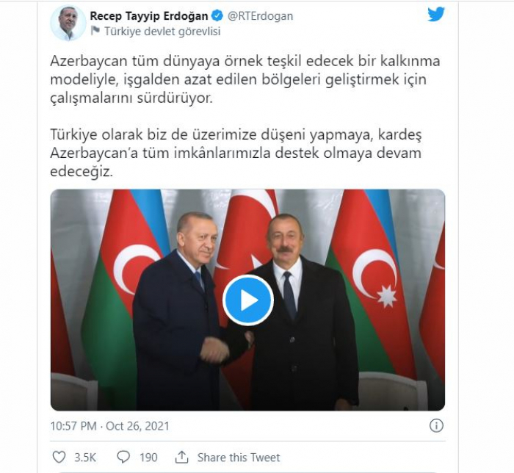Click the second paragraph starting Türkiye olarak
The height and width of the screenshot is (473, 514).
[x=236, y=153]
